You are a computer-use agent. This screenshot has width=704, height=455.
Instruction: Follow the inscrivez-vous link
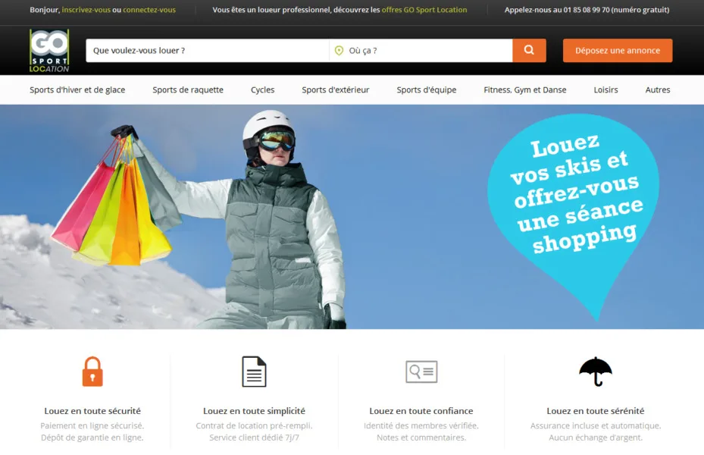click(x=86, y=10)
